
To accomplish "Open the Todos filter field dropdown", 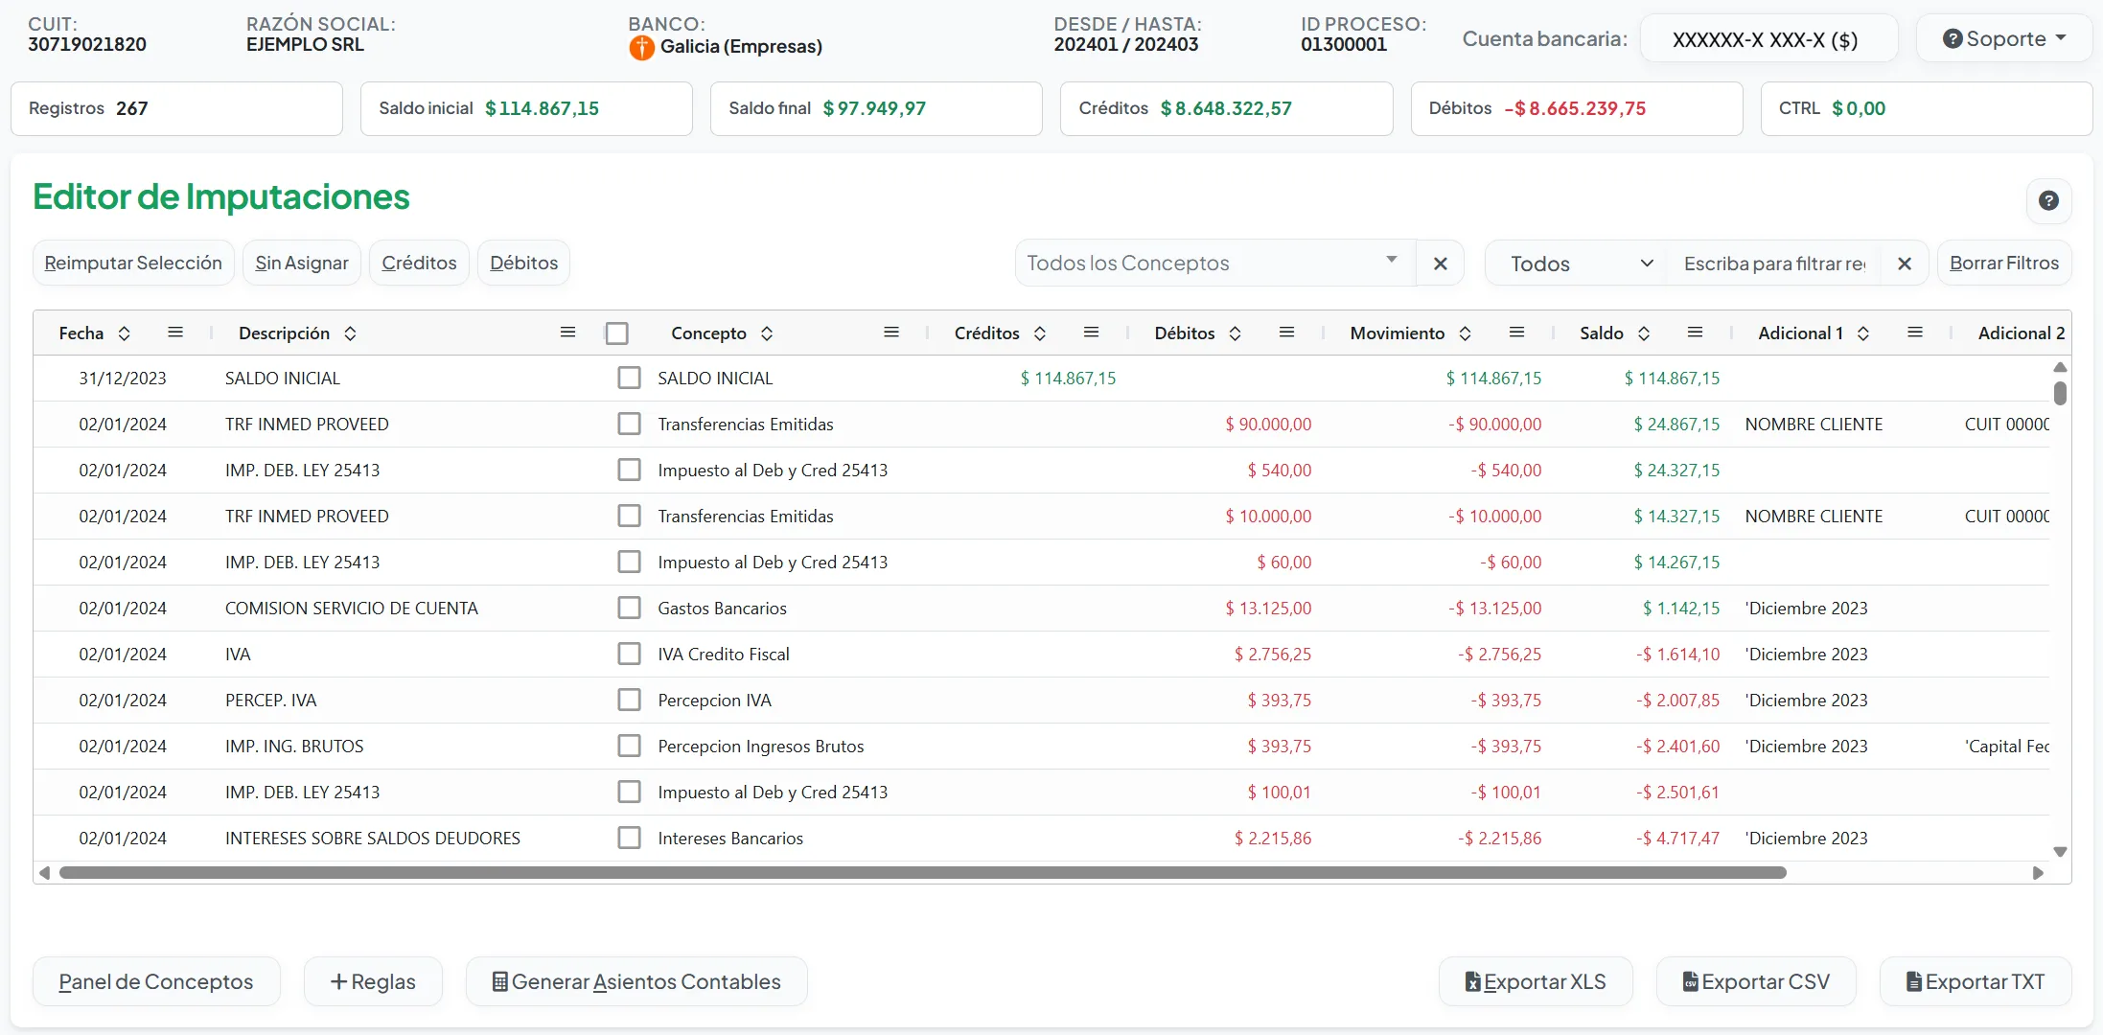I will pyautogui.click(x=1577, y=264).
